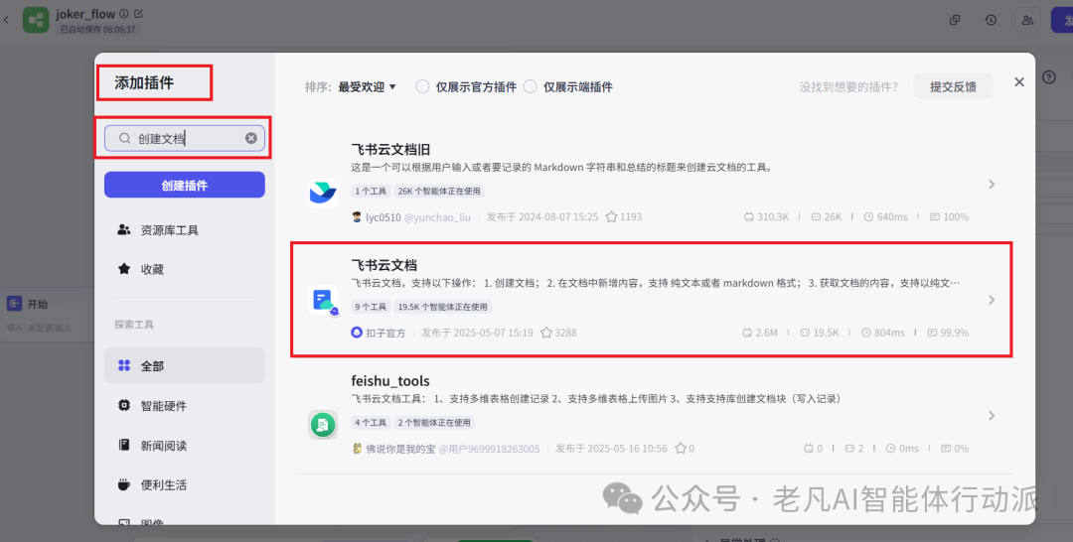Click the 添加插件 dialog title

(144, 83)
